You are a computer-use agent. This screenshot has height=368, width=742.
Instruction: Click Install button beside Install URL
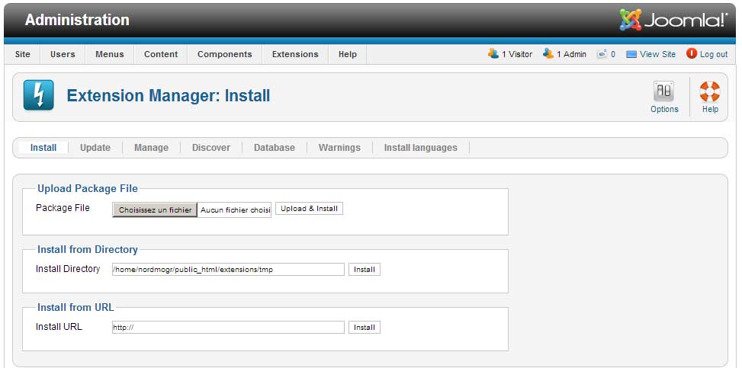click(365, 328)
